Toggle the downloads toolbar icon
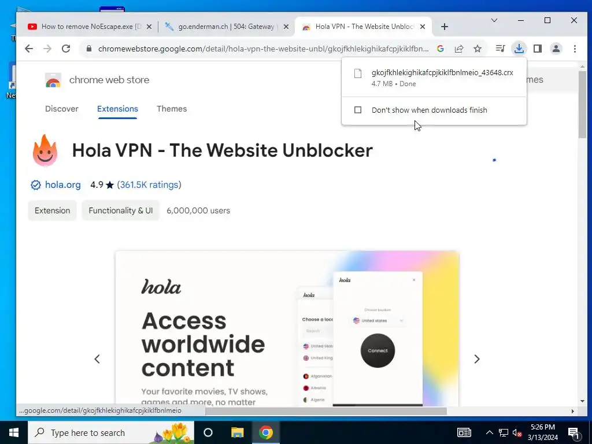The height and width of the screenshot is (444, 592). (519, 49)
